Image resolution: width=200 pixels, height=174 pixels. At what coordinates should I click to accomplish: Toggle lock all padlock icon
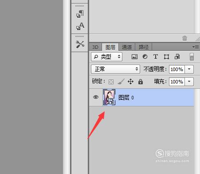[141, 82]
